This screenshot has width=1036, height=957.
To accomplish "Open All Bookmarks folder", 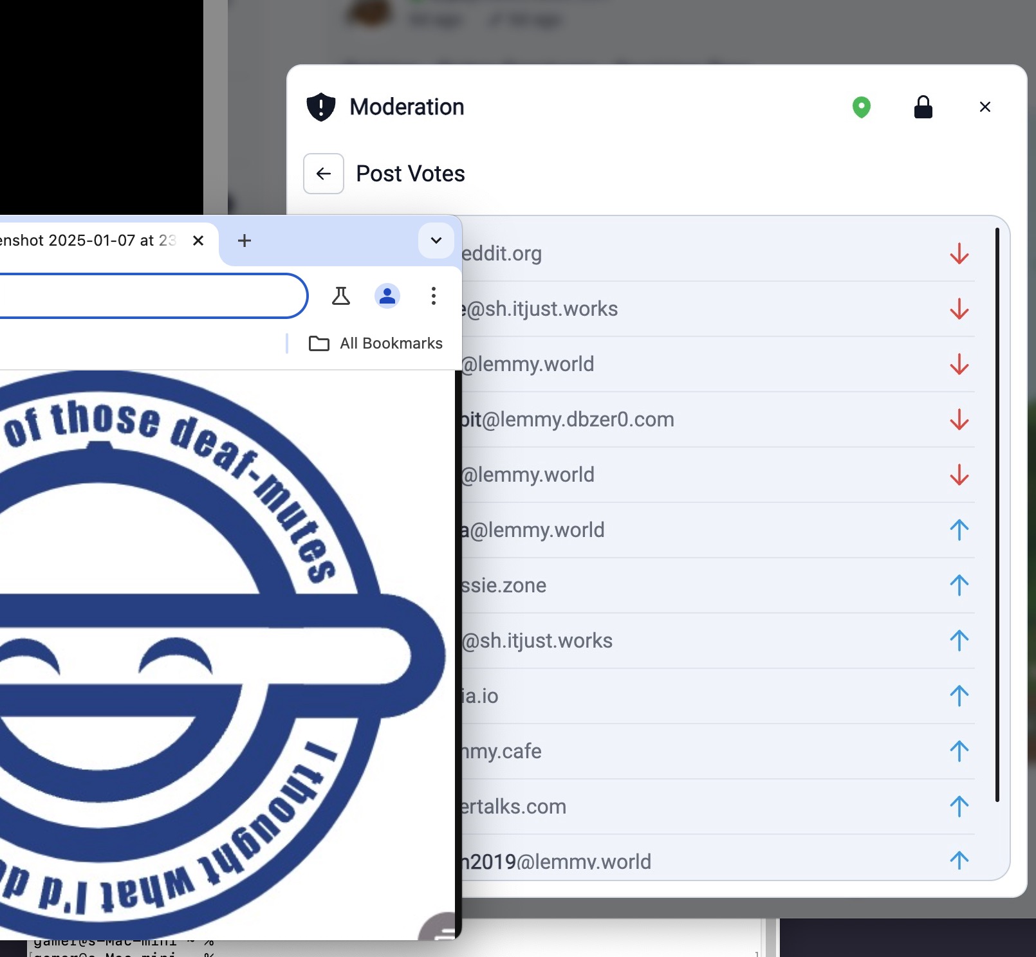I will (376, 343).
